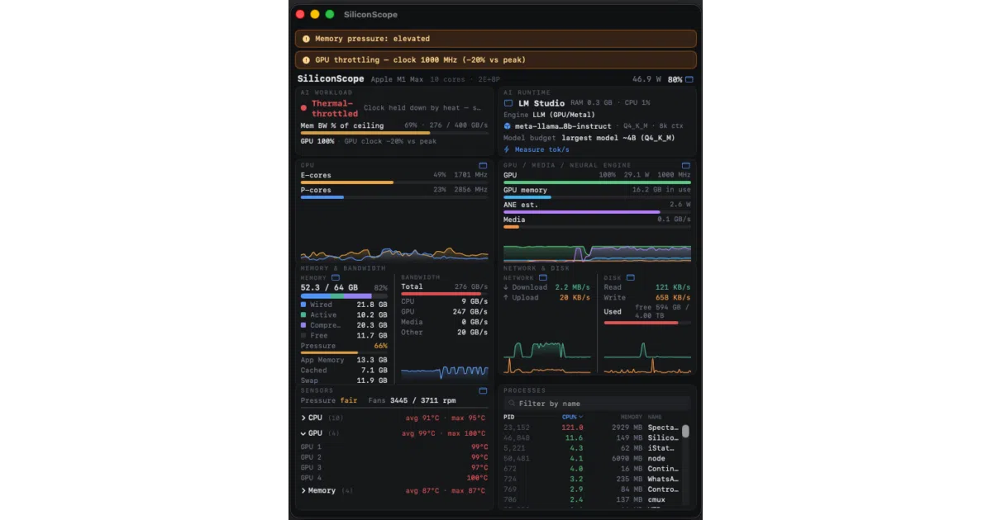
Task: Pop out the Sensors panel
Action: [483, 390]
